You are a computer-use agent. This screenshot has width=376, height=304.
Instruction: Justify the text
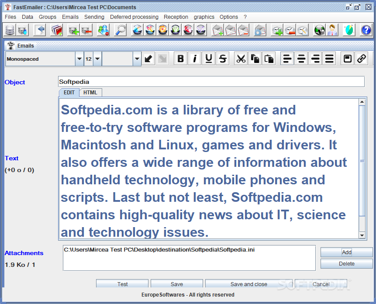pos(329,59)
